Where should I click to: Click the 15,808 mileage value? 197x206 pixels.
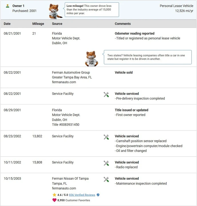37,162
